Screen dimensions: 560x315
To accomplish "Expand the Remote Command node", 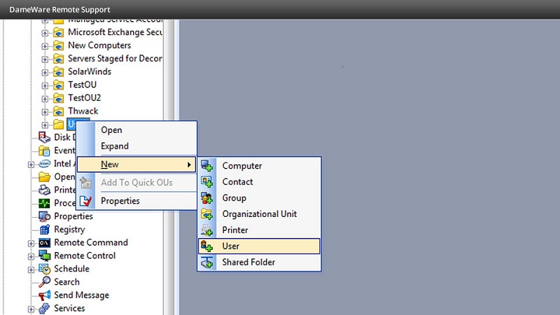I will tap(31, 244).
